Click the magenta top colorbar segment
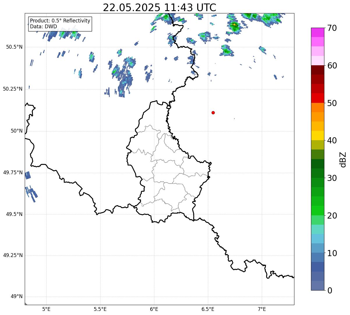 coord(318,32)
